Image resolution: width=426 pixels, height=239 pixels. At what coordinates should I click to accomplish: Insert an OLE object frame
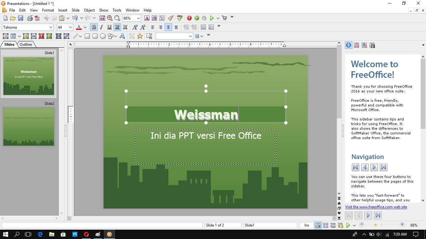pyautogui.click(x=33, y=36)
